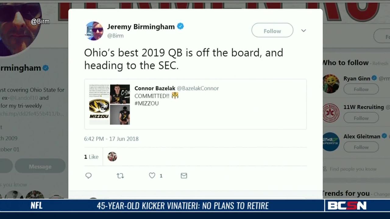Open Jeremy Birmingham's tweet avatar
The image size is (390, 219).
94,31
